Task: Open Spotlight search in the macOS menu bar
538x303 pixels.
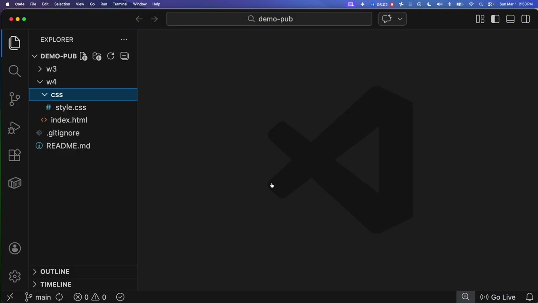Action: 481,4
